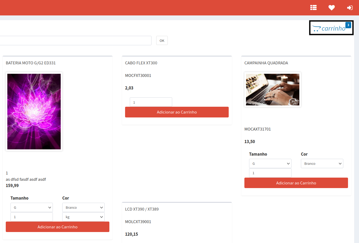
Task: Expand Cor dropdown for CAMPAINHA QUADRADA
Action: pyautogui.click(x=322, y=163)
